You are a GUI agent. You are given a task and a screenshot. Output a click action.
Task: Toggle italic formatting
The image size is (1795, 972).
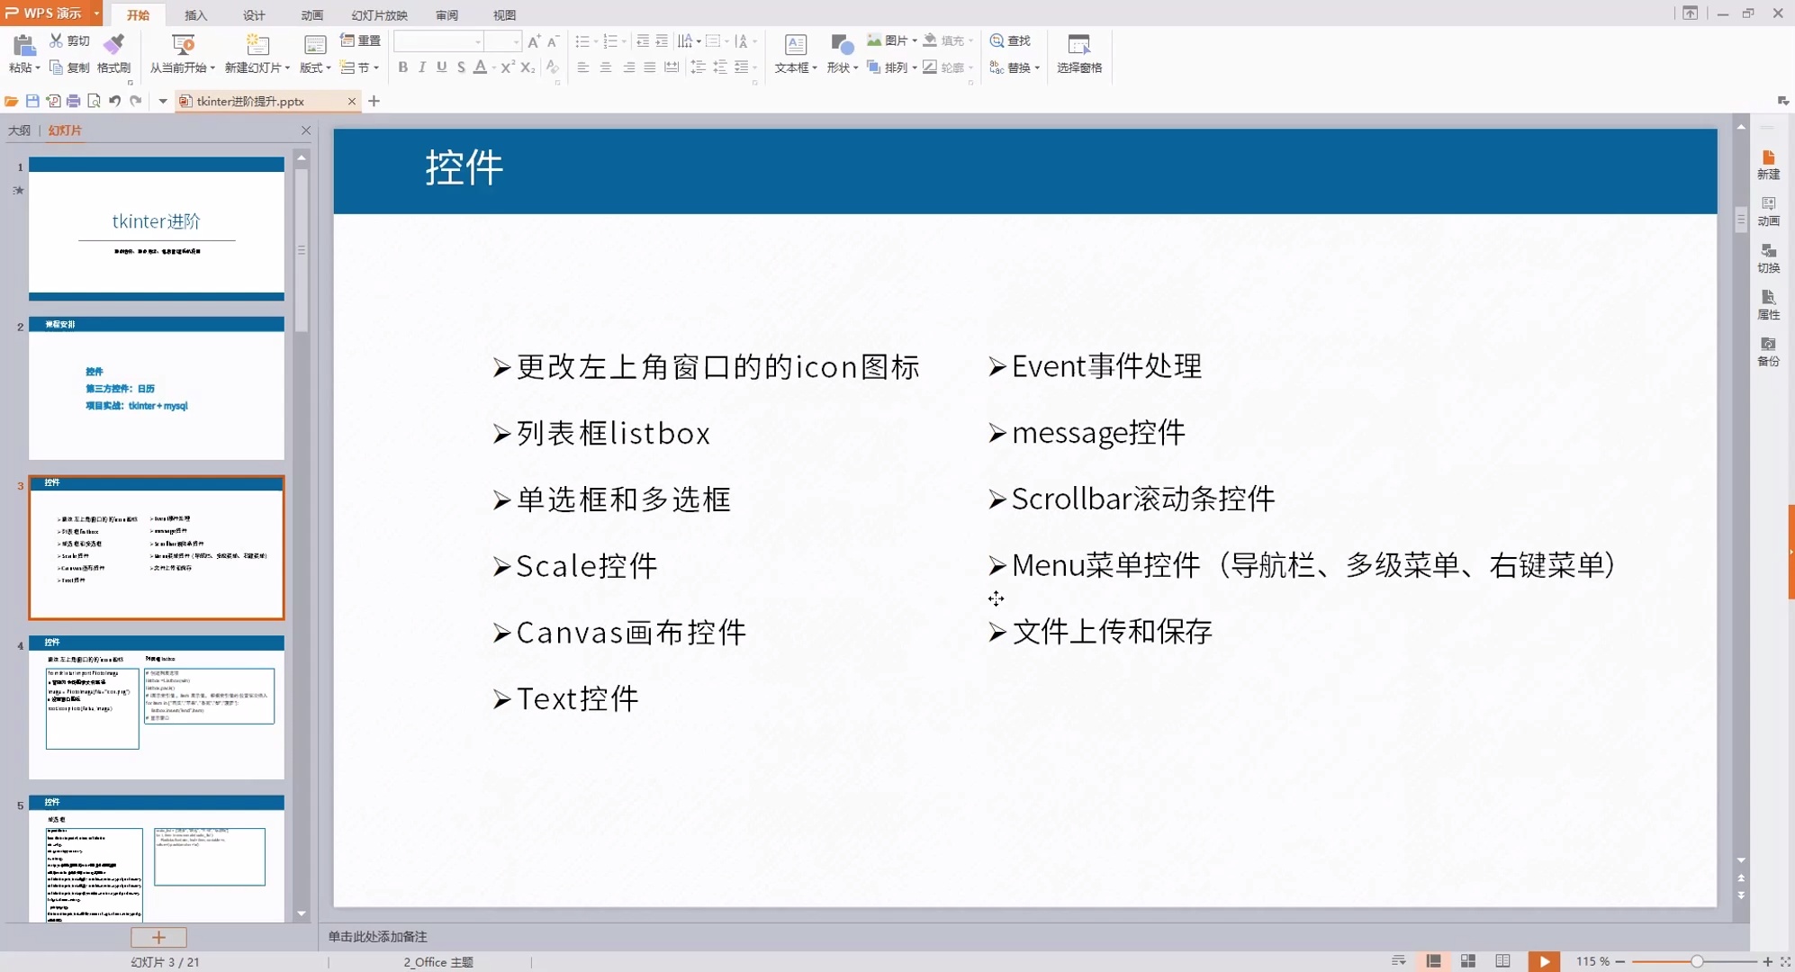point(421,67)
